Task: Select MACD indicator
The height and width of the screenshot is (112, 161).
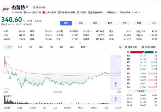Action: pos(33,108)
